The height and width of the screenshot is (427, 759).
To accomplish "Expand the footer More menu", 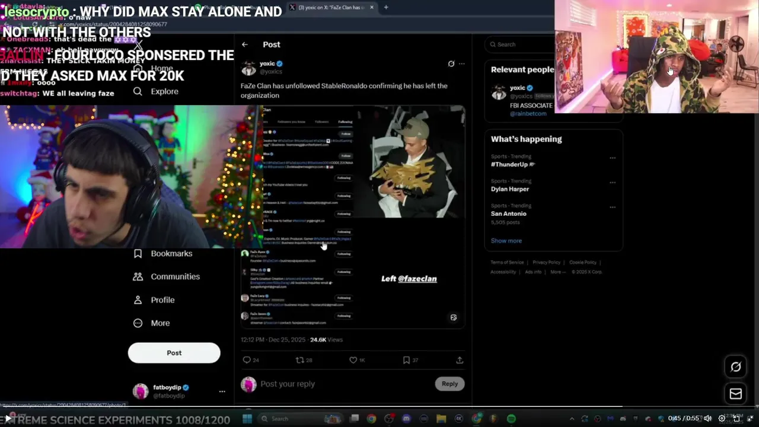I will 557,272.
